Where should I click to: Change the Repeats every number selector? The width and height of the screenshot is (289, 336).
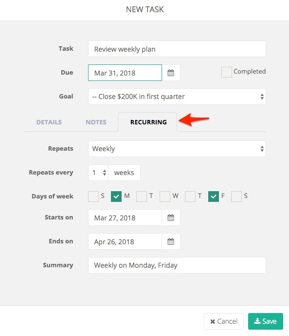[x=98, y=173]
